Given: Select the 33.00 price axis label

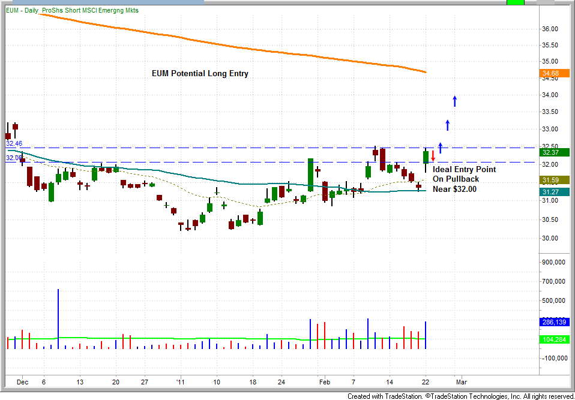Looking at the screenshot, I should point(550,130).
